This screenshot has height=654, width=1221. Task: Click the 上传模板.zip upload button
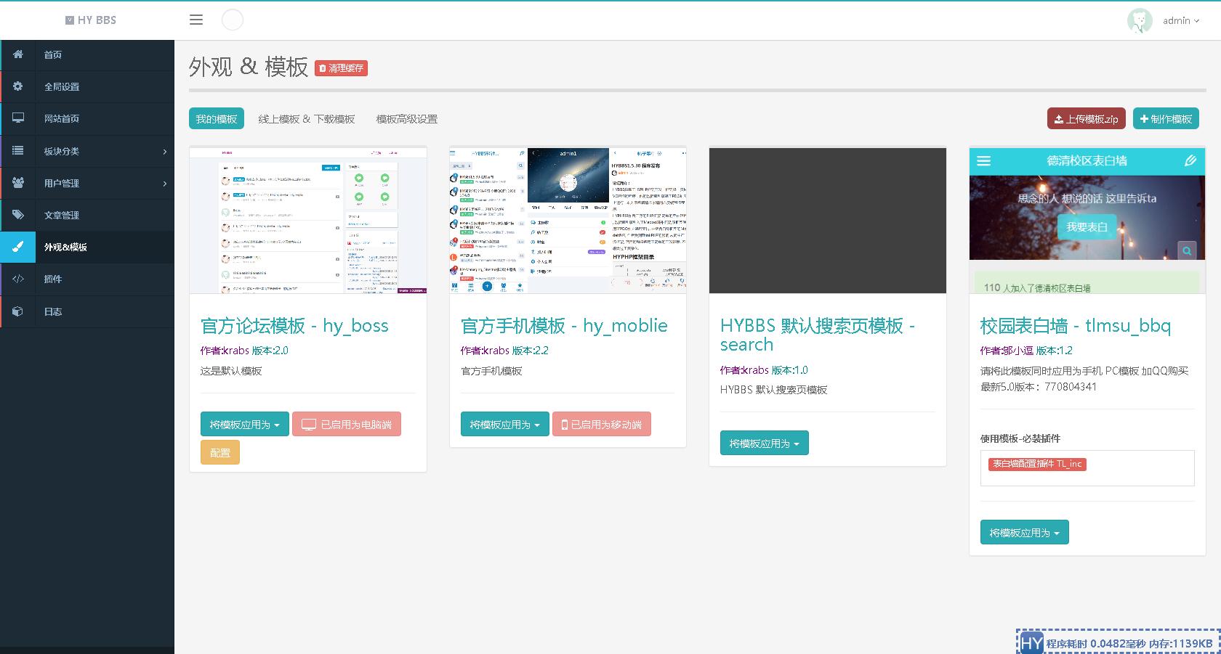coord(1086,118)
